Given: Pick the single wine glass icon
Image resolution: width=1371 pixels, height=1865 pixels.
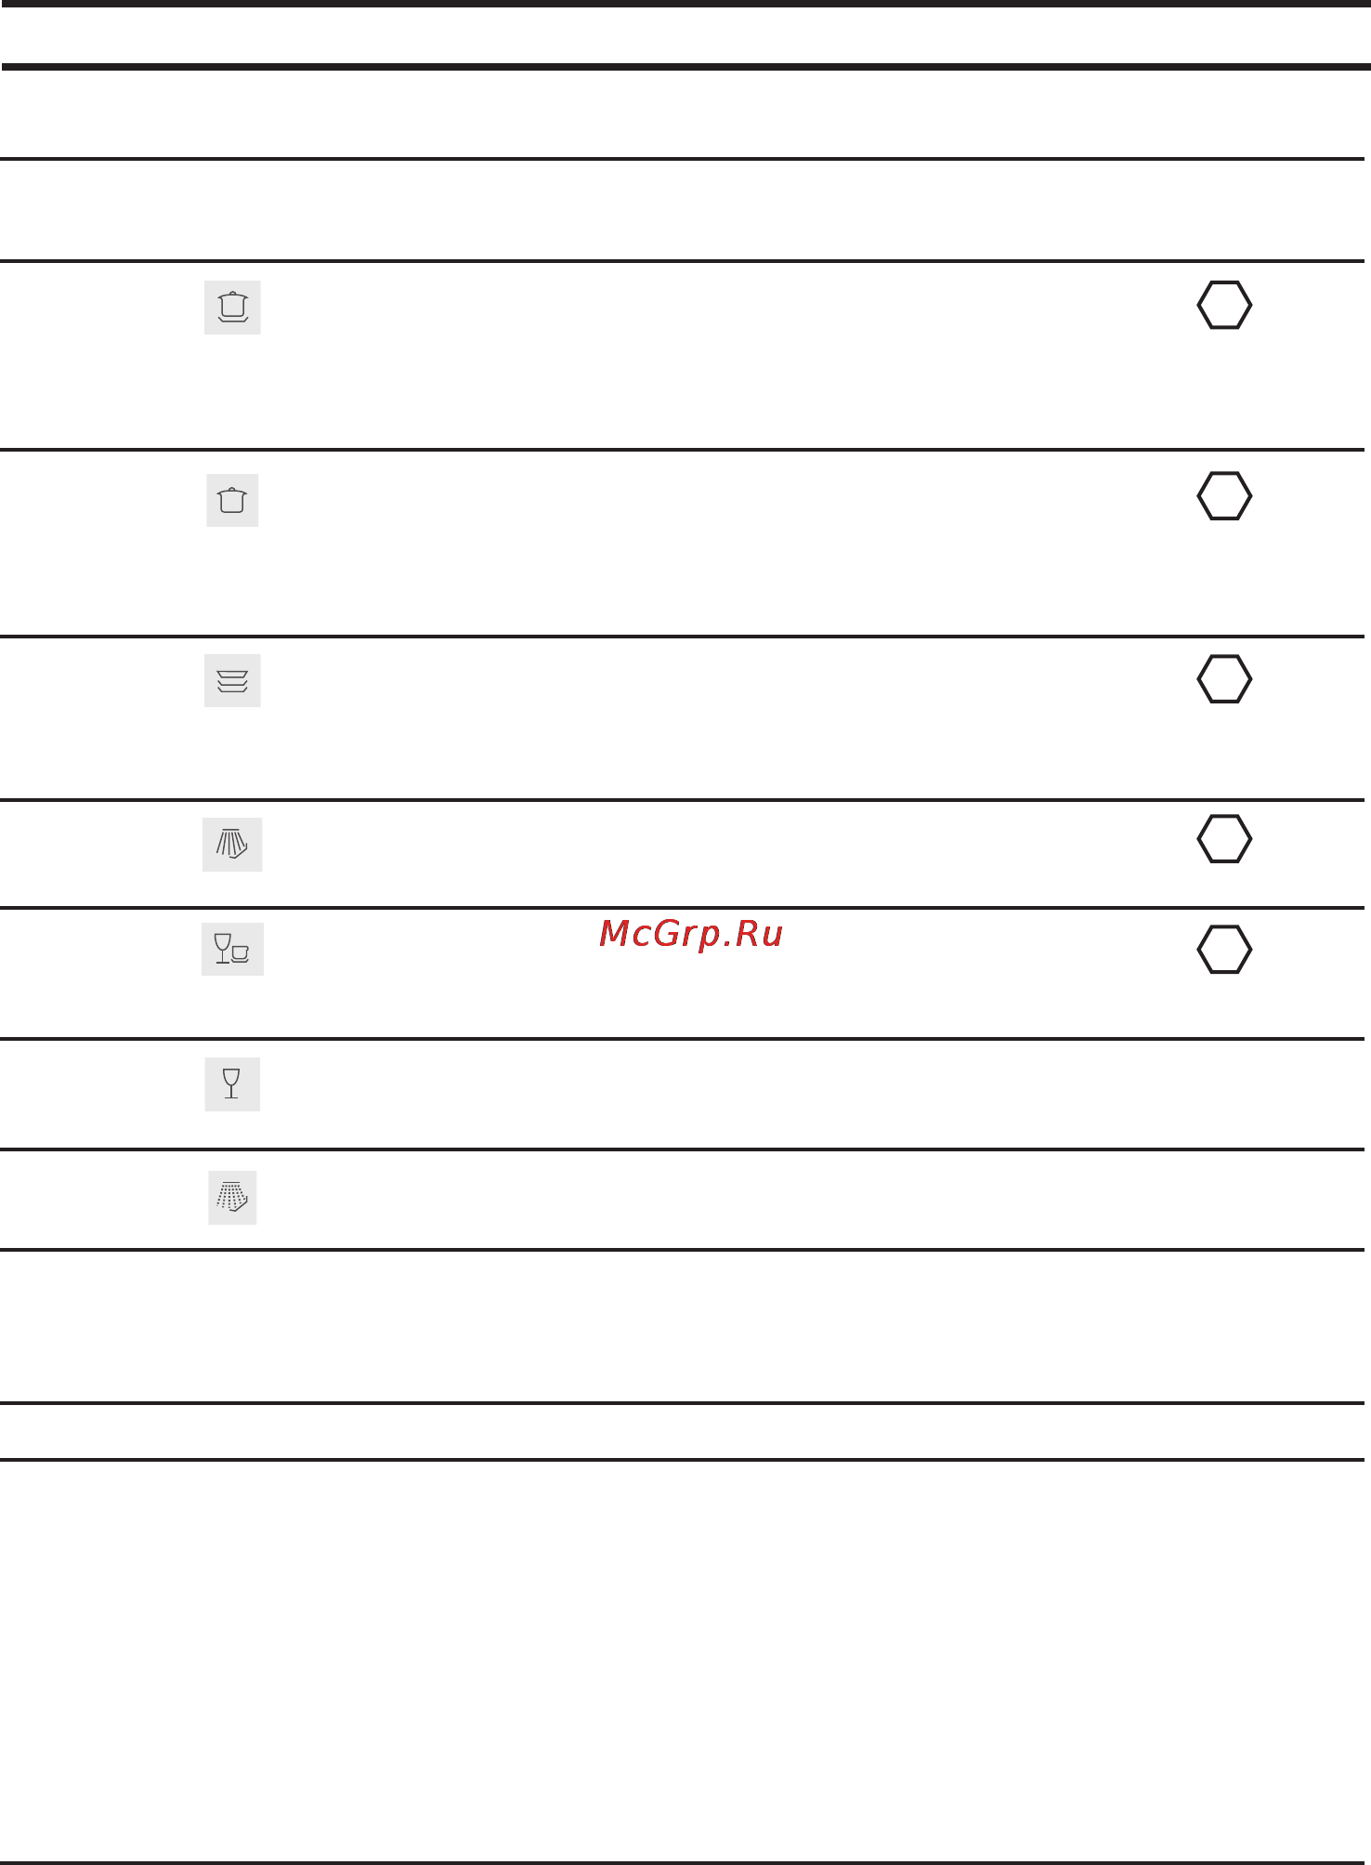Looking at the screenshot, I should coord(232,1084).
